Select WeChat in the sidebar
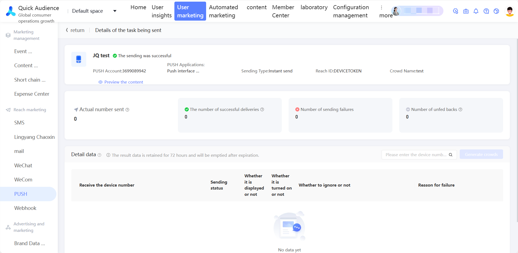 (23, 165)
